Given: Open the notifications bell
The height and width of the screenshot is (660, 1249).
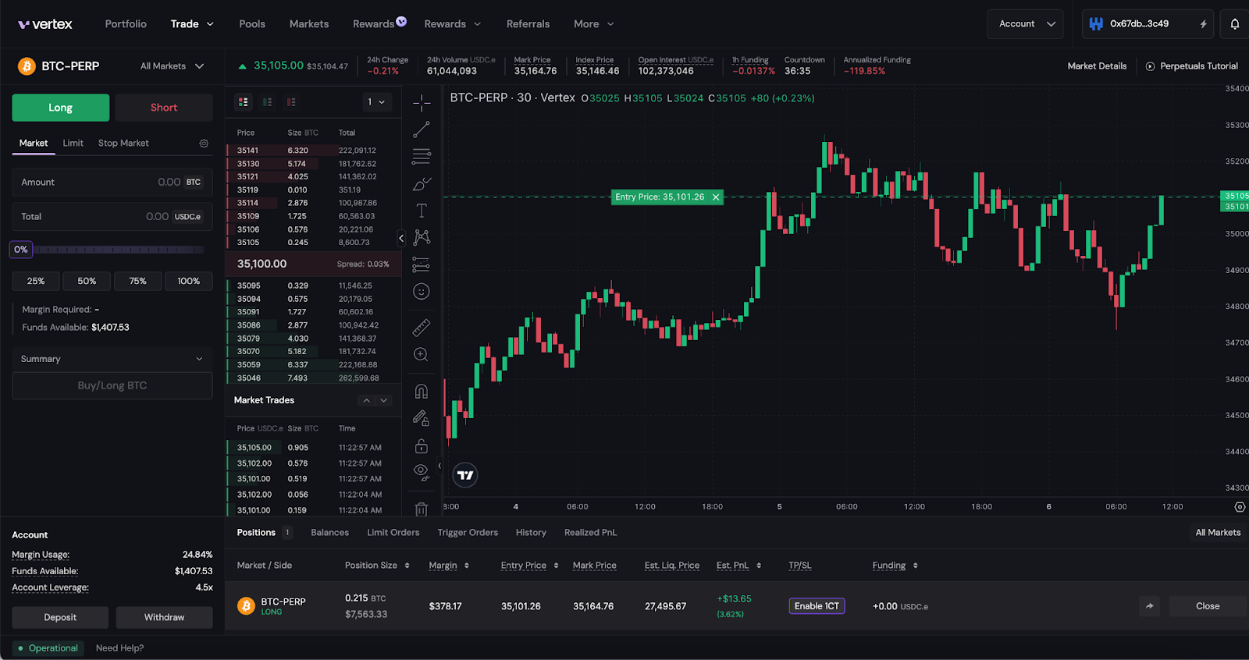Looking at the screenshot, I should 1234,24.
